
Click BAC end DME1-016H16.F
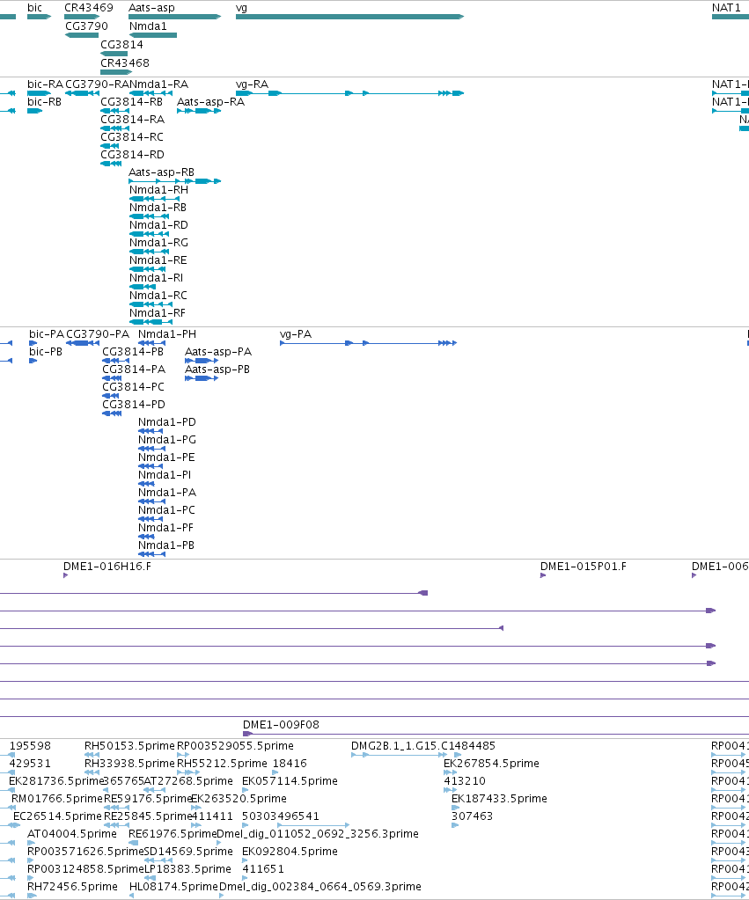coord(107,567)
